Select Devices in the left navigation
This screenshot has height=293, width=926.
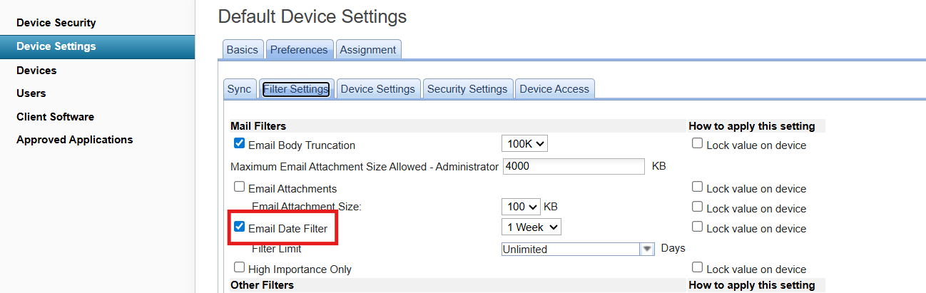click(x=36, y=70)
